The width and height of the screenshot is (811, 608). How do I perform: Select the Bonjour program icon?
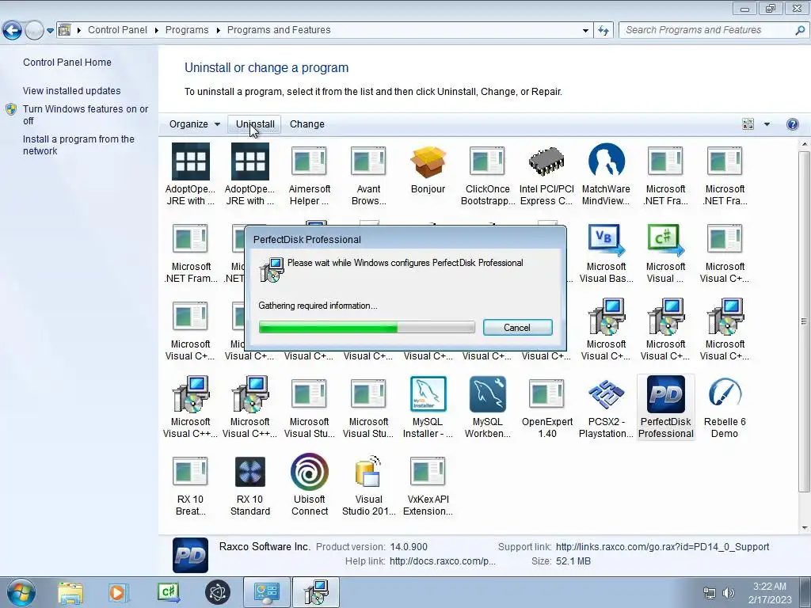click(x=428, y=161)
